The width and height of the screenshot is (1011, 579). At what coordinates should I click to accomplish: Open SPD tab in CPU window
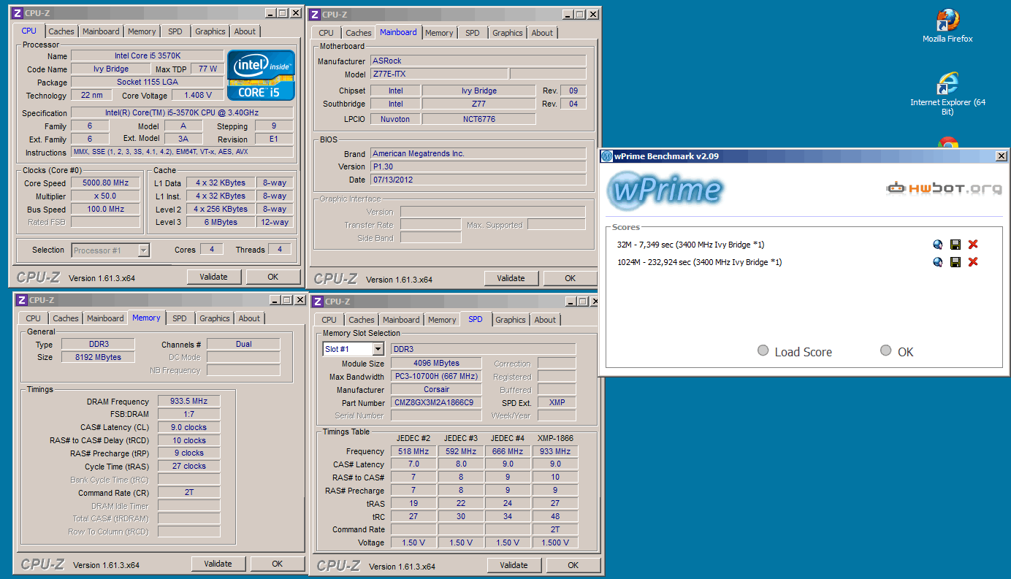coord(175,31)
